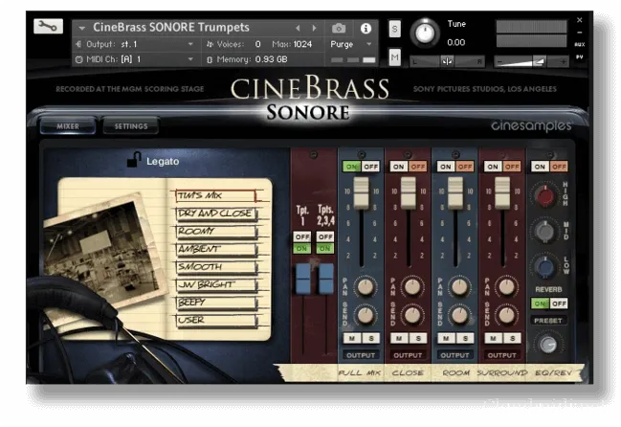
Task: Switch the Reverb to off
Action: tap(558, 303)
